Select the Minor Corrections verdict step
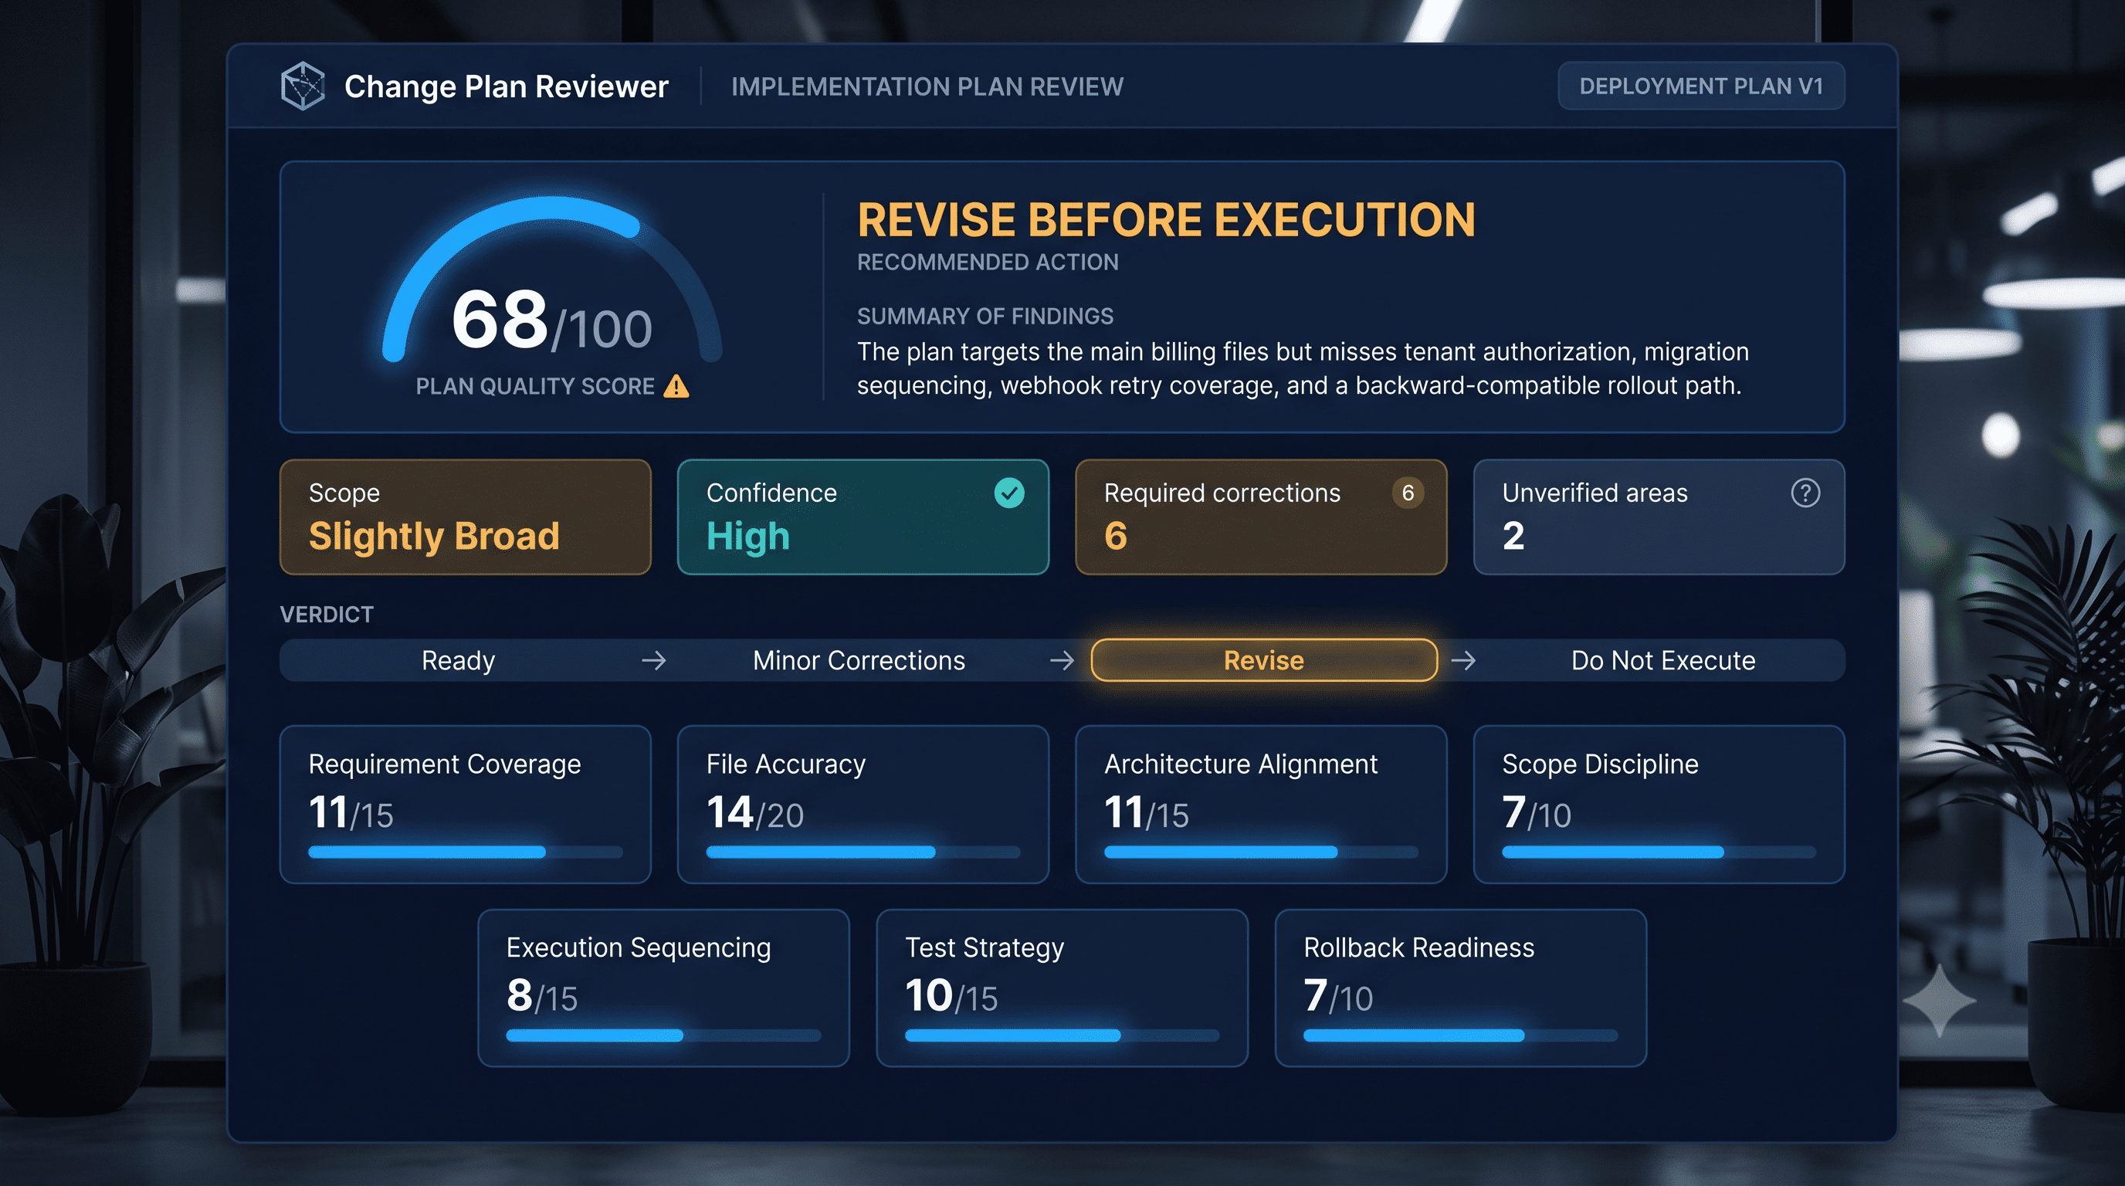The image size is (2125, 1186). coord(859,661)
